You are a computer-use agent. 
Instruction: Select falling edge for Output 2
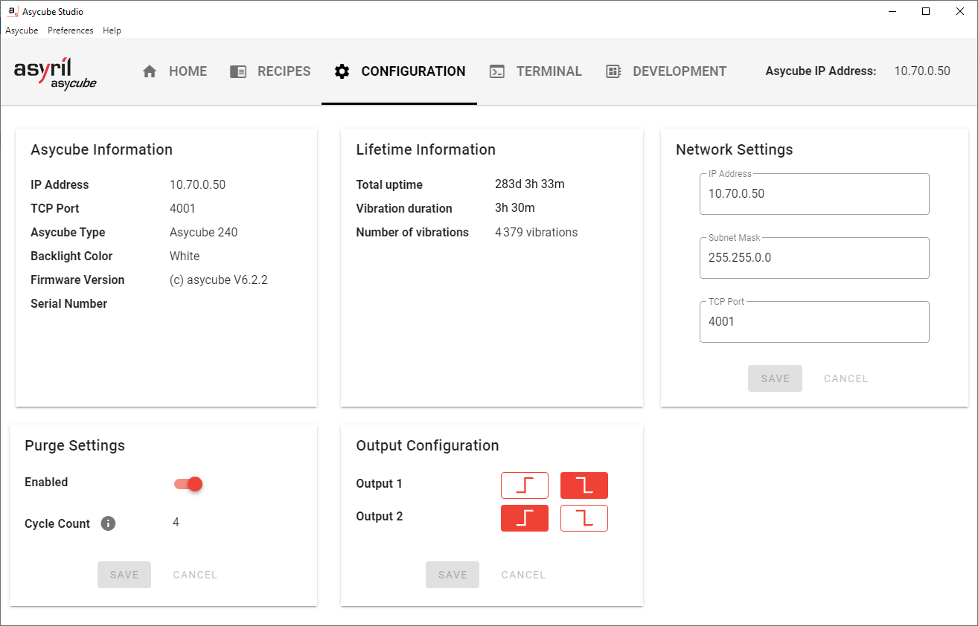[x=584, y=517]
